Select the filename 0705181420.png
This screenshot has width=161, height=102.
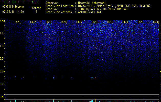13,7
